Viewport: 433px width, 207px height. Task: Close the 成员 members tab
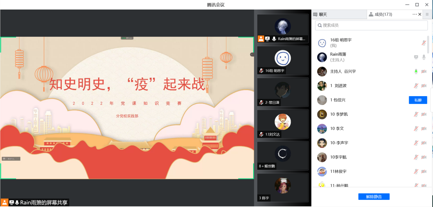click(420, 14)
